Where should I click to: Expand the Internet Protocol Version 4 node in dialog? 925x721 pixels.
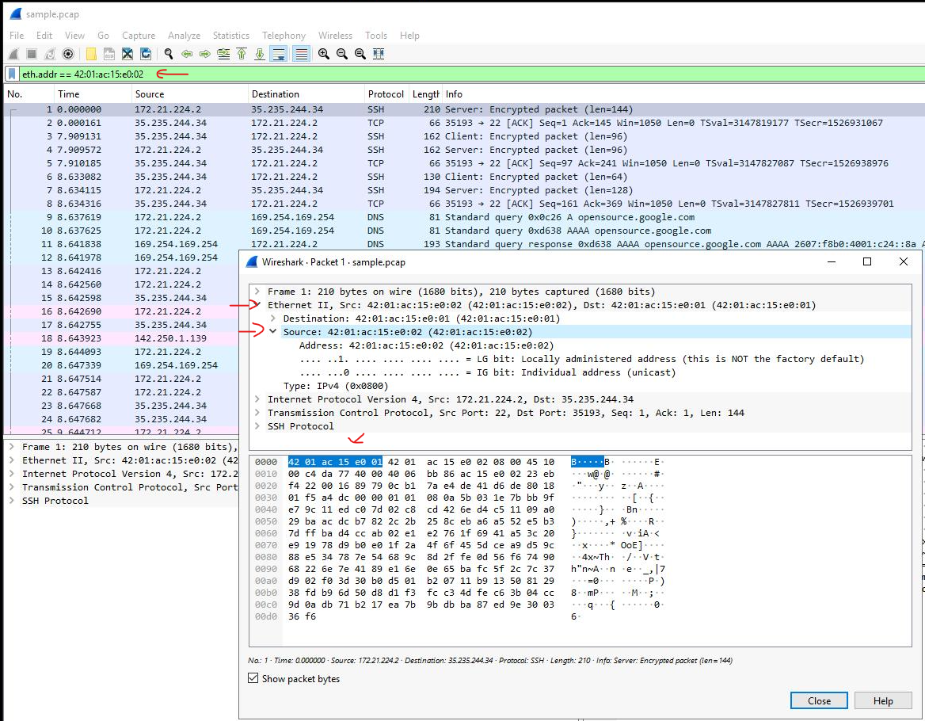[x=257, y=399]
